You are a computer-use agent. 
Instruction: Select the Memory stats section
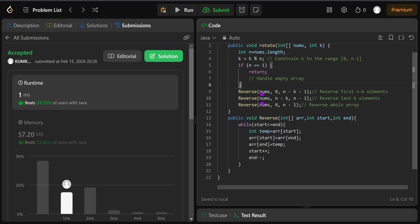[x=95, y=132]
